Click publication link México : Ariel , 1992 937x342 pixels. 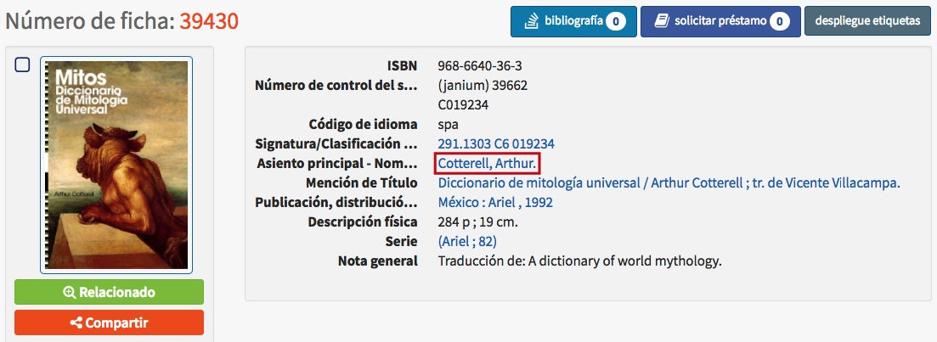[495, 202]
